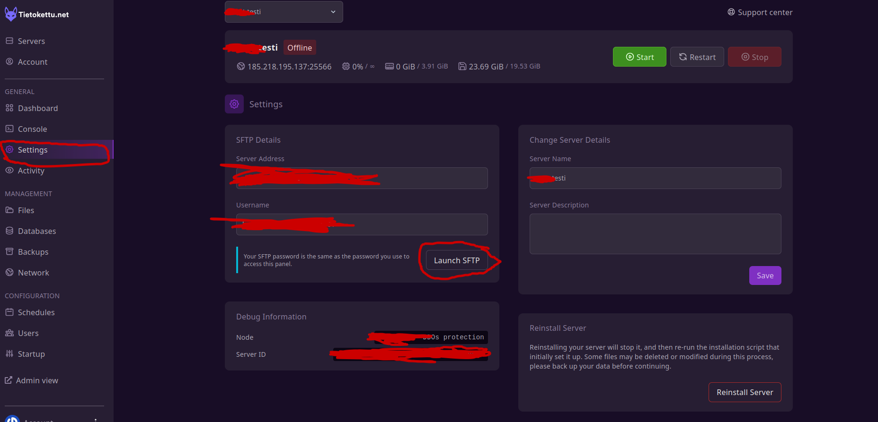
Task: Click into the Server Description field
Action: click(x=655, y=234)
